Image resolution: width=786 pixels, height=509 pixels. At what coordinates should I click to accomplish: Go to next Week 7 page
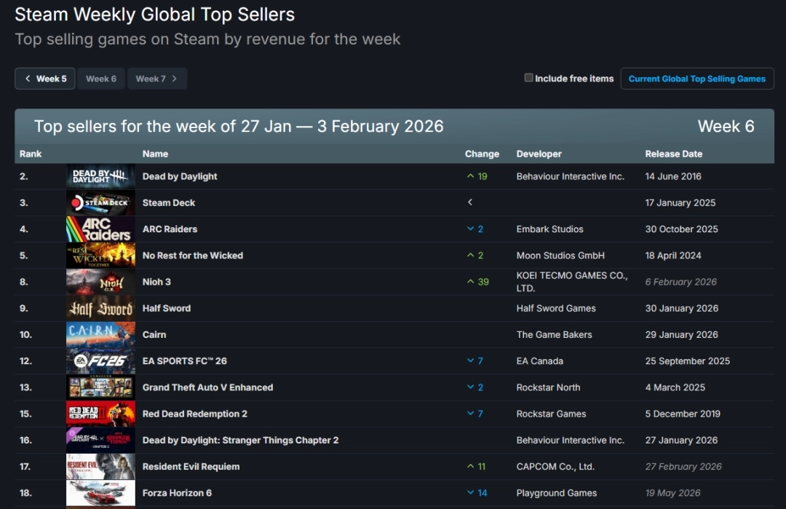[x=156, y=79]
